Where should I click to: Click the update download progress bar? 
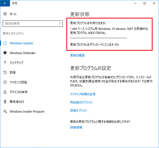point(98,38)
